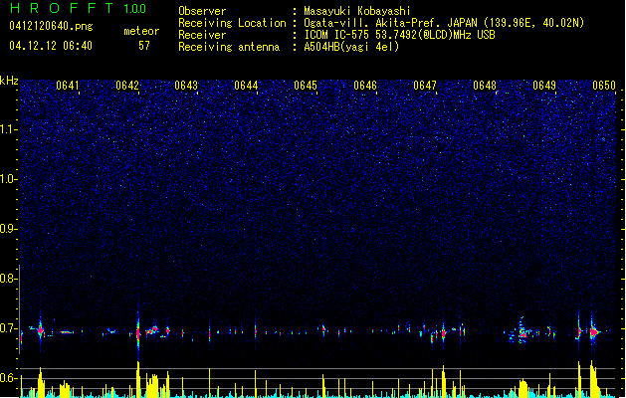Click the meteor label above the count
This screenshot has width=626, height=398.
click(x=141, y=31)
